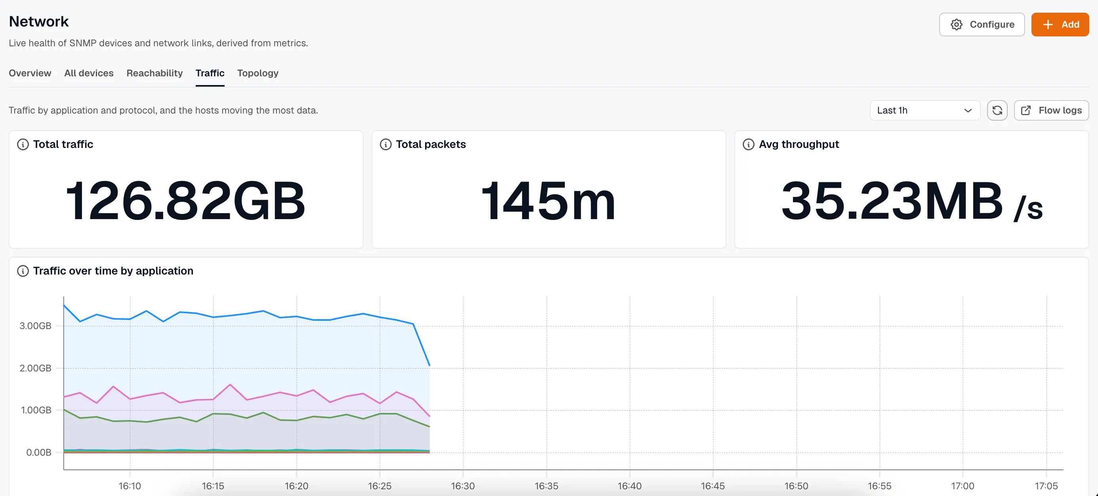This screenshot has height=496, width=1098.
Task: Click the Network page heading
Action: 39,21
